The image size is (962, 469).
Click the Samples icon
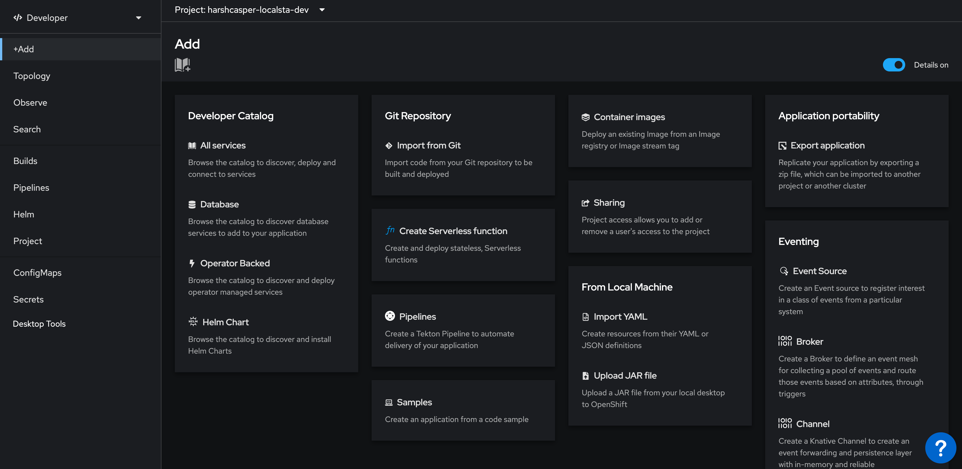389,402
